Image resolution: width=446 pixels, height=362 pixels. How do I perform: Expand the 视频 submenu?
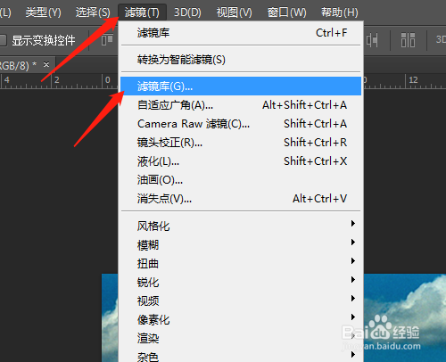241,300
